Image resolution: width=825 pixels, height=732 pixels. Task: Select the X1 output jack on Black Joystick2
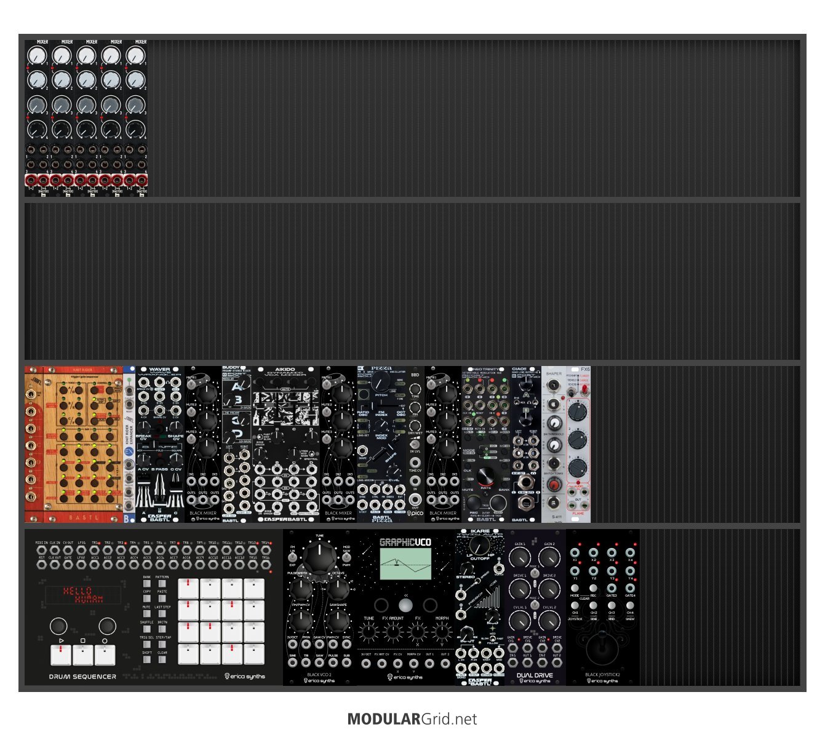[x=575, y=553]
